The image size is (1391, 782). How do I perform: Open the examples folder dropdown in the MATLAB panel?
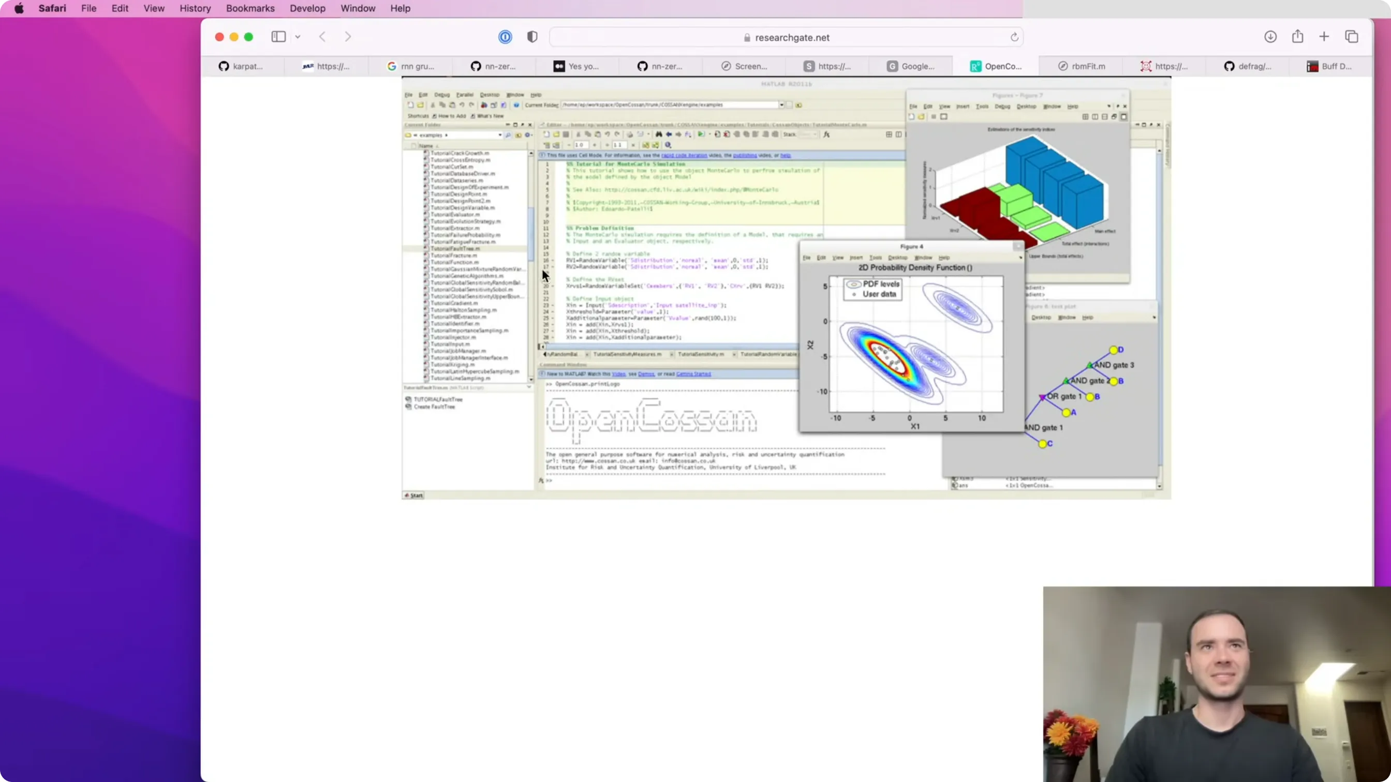500,135
